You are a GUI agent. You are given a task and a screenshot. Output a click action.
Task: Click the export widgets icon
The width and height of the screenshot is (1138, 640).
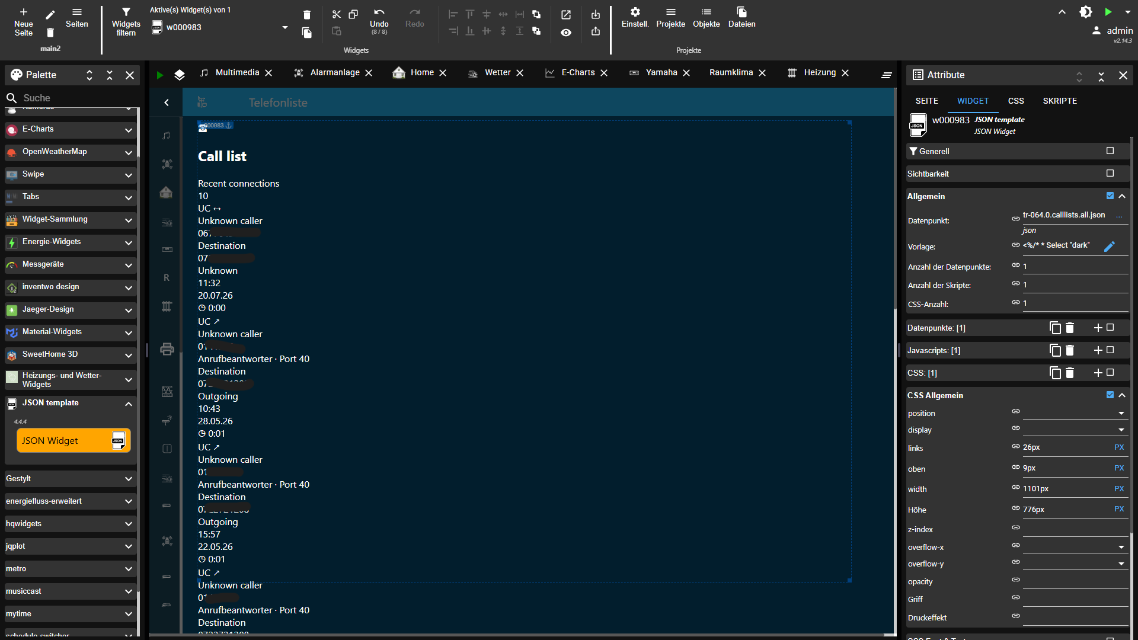(596, 31)
